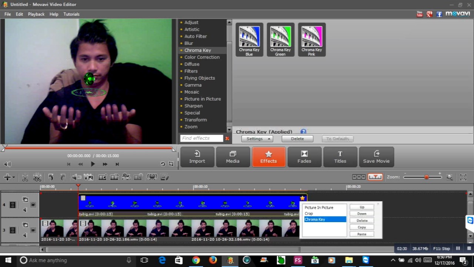Focus the Find effects search field

click(x=201, y=138)
